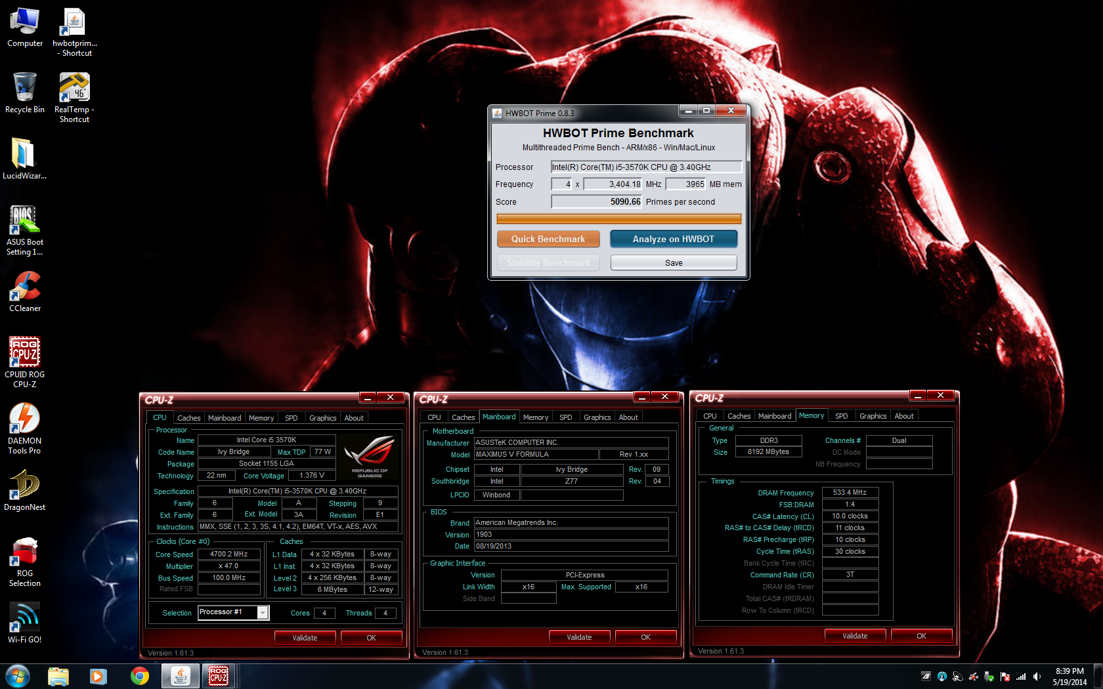Click Core Voltage value 1.376 V

coord(312,475)
